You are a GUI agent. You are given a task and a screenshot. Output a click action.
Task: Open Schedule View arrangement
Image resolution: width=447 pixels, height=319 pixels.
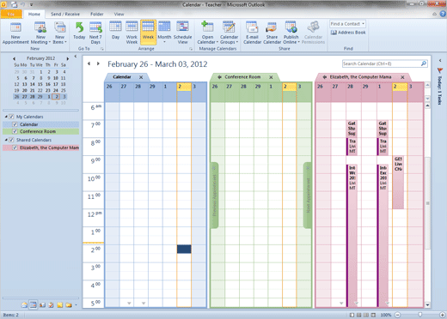pyautogui.click(x=182, y=33)
